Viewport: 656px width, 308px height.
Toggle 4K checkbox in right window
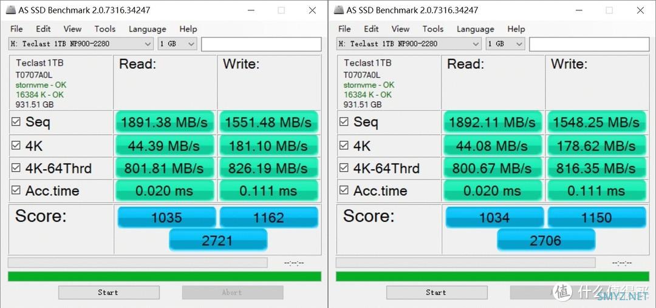[344, 146]
